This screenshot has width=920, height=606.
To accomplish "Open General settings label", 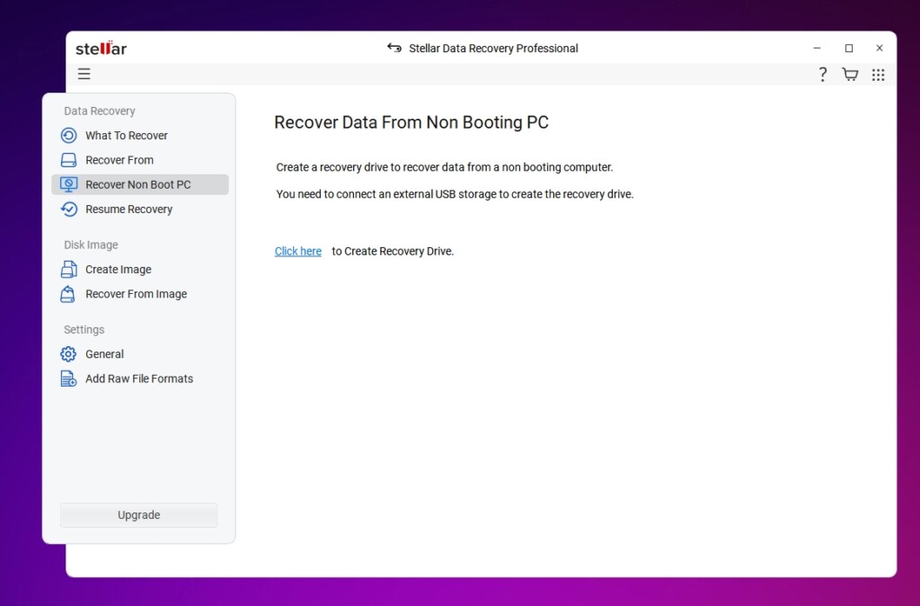I will [x=104, y=354].
